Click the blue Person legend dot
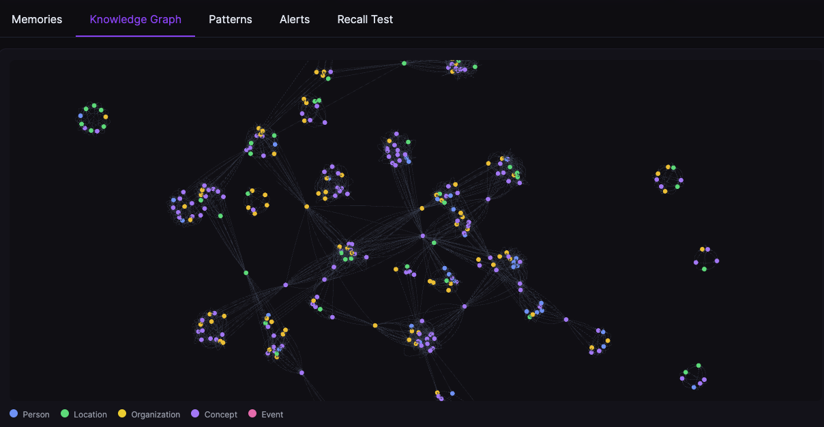 click(14, 413)
